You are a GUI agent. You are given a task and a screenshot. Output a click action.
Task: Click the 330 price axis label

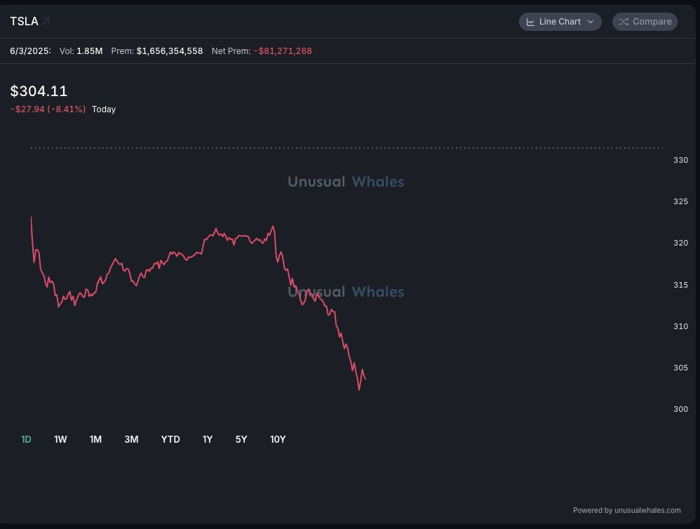pos(681,160)
